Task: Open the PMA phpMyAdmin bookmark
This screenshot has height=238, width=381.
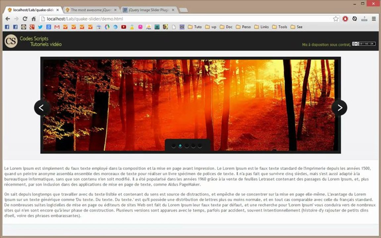Action: point(149,27)
